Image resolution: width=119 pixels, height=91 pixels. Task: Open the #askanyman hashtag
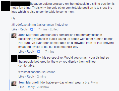point(45,25)
